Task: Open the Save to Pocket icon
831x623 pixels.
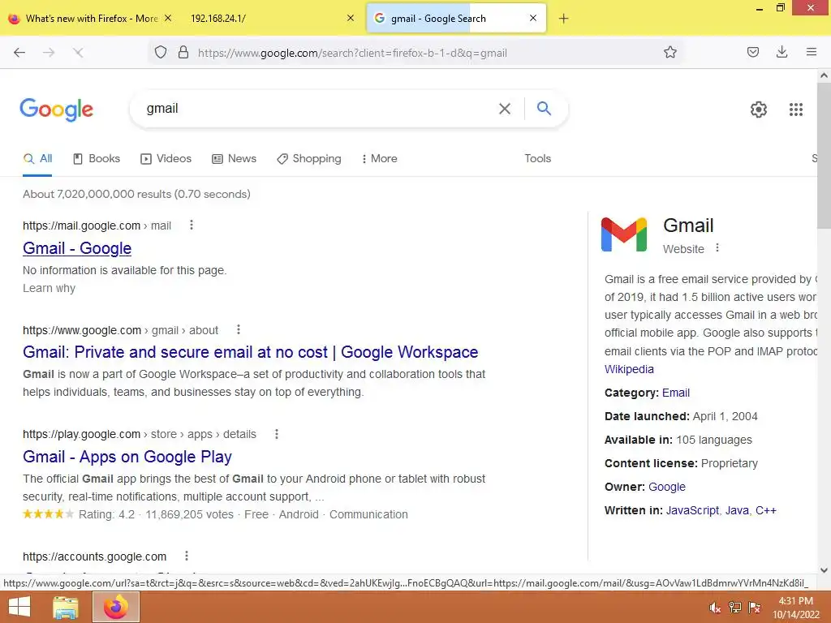Action: tap(752, 52)
